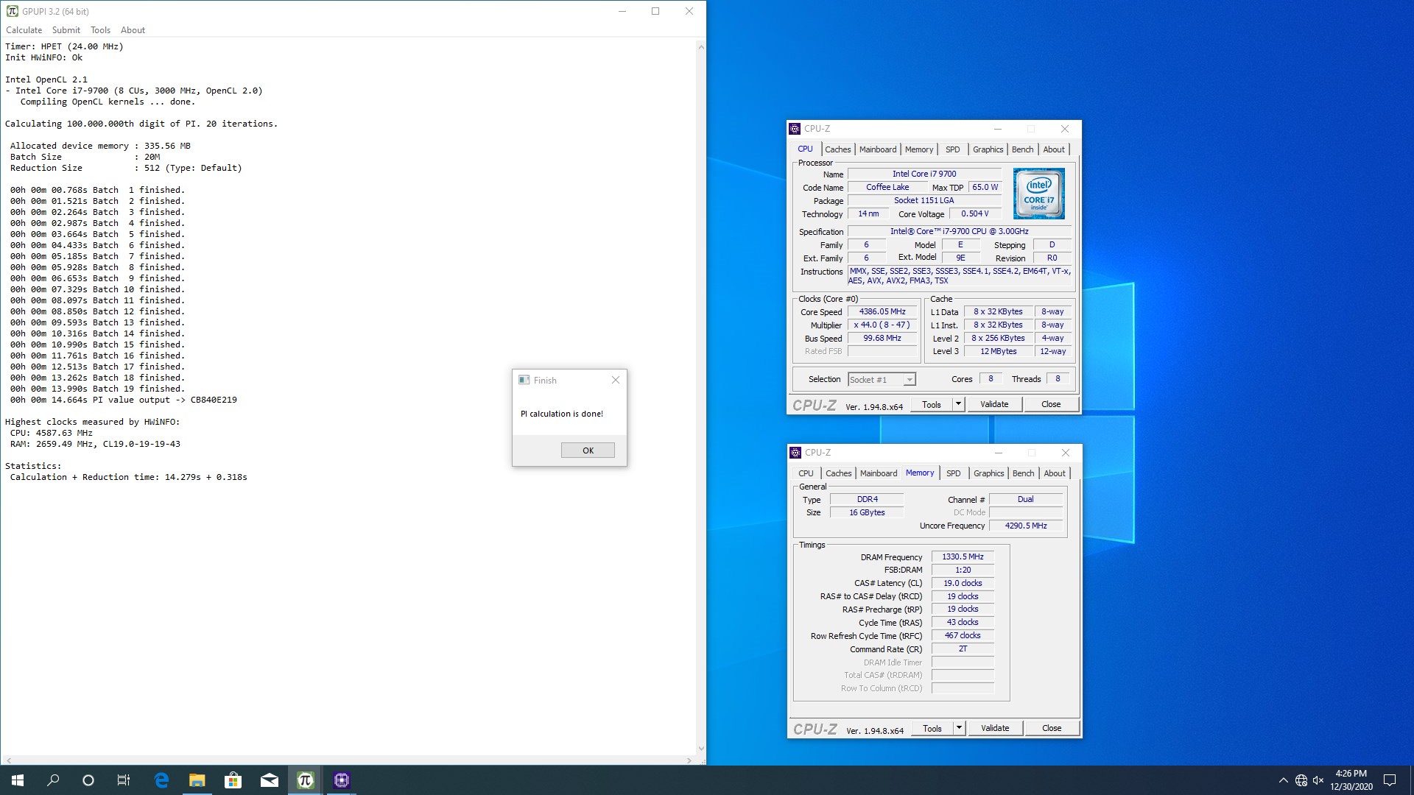Click the PI value output CB840E219 line
The height and width of the screenshot is (795, 1414).
point(124,400)
